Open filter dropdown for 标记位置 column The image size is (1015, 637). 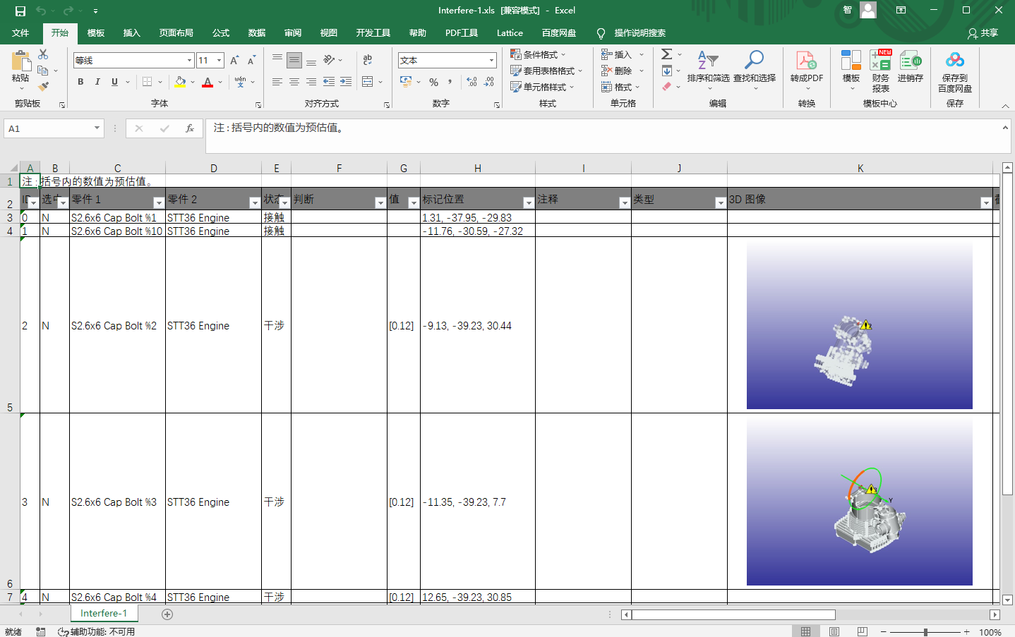pyautogui.click(x=529, y=203)
